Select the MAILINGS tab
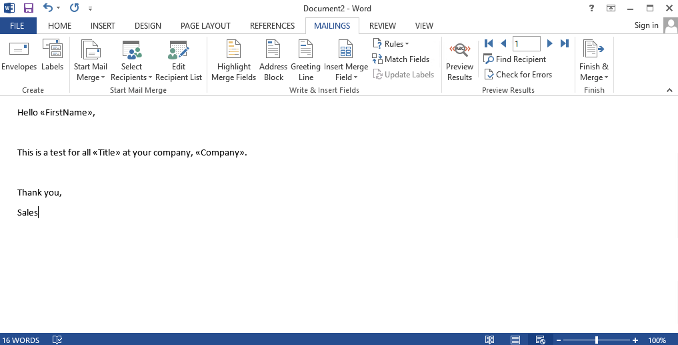678x345 pixels. pos(332,25)
